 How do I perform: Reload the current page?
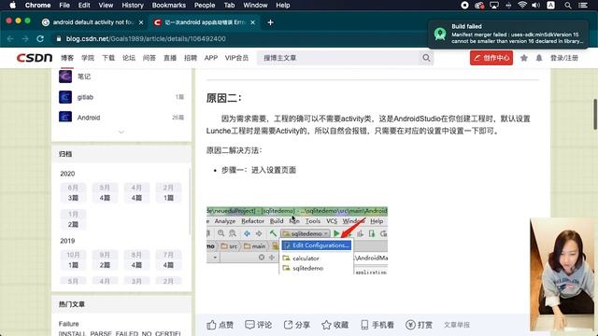40,39
